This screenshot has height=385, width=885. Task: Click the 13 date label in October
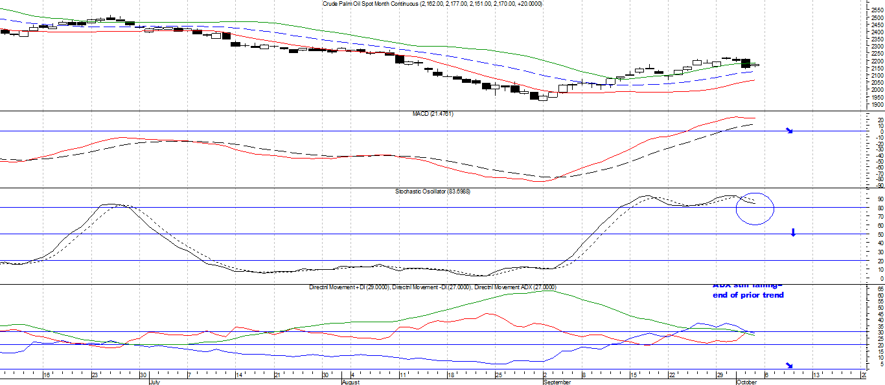click(816, 375)
